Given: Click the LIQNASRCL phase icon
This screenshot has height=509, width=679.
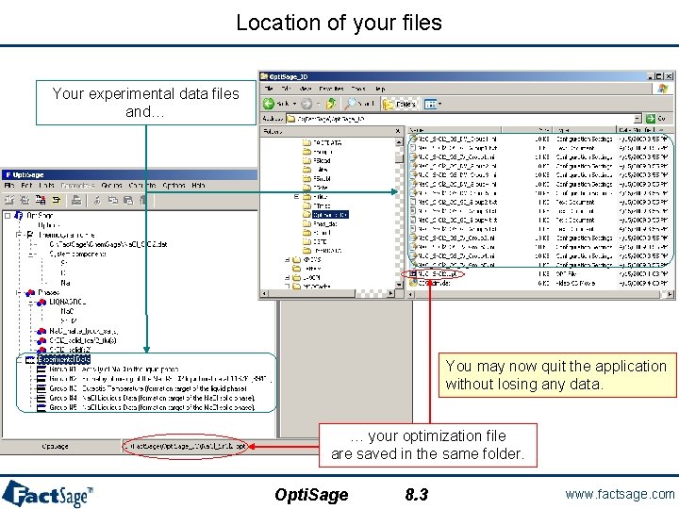Looking at the screenshot, I should pyautogui.click(x=41, y=303).
